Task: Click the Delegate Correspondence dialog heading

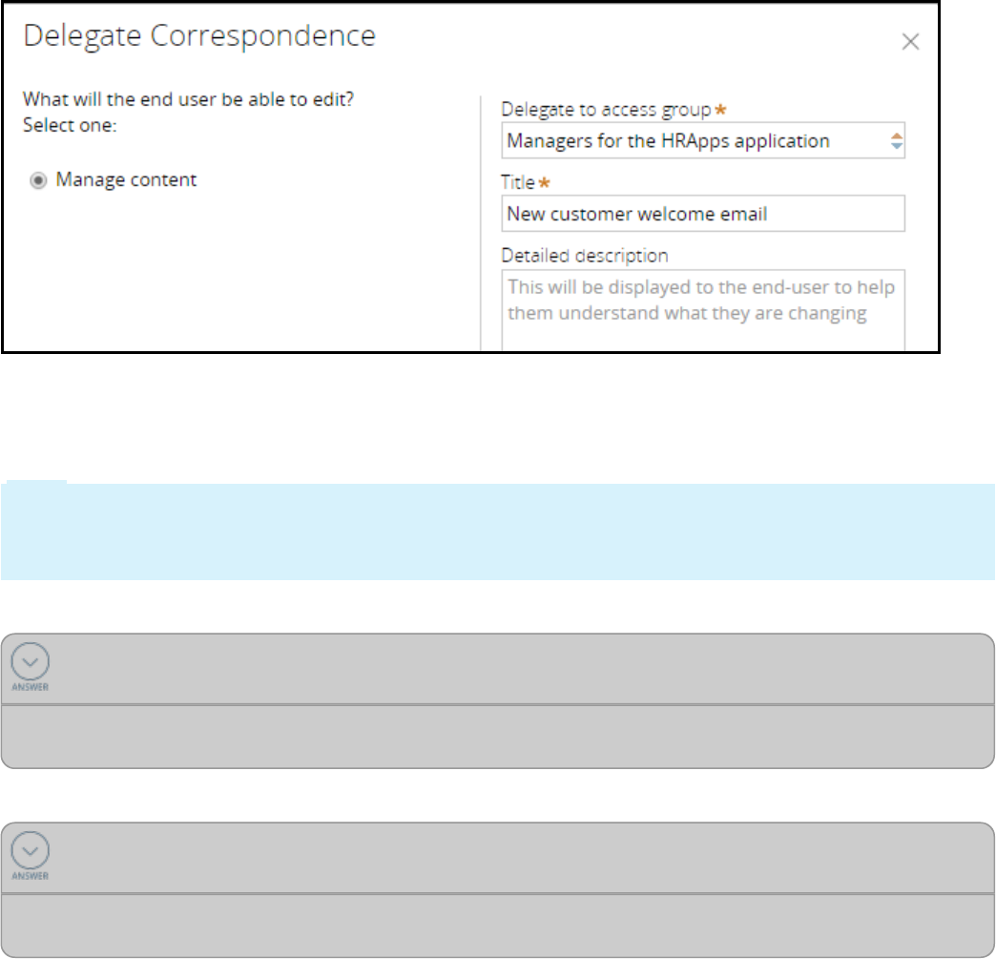Action: pyautogui.click(x=199, y=36)
